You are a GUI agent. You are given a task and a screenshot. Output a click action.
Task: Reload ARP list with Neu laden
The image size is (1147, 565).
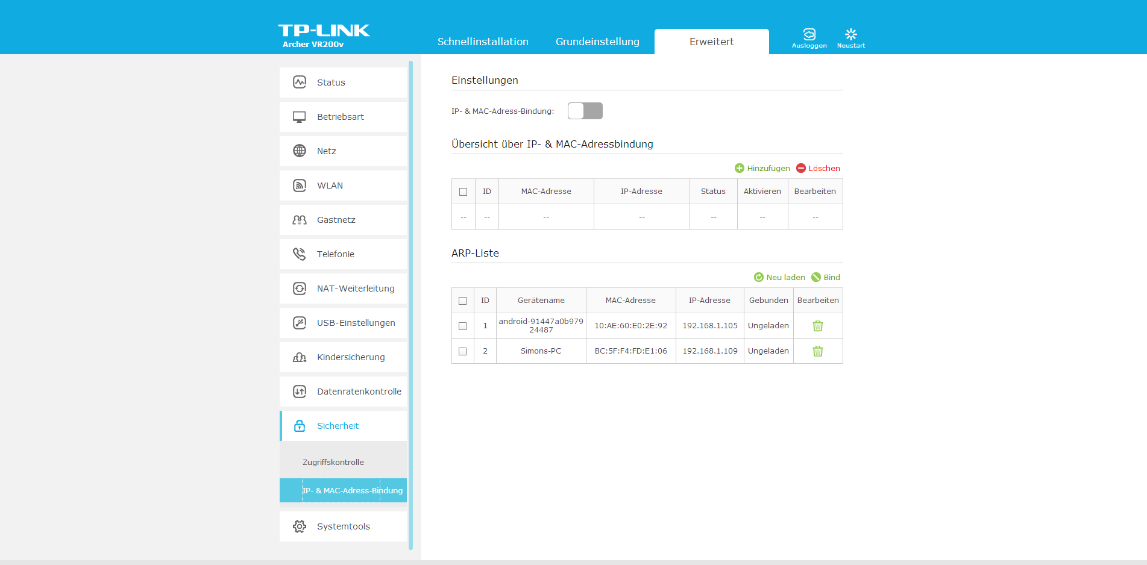[x=759, y=277]
